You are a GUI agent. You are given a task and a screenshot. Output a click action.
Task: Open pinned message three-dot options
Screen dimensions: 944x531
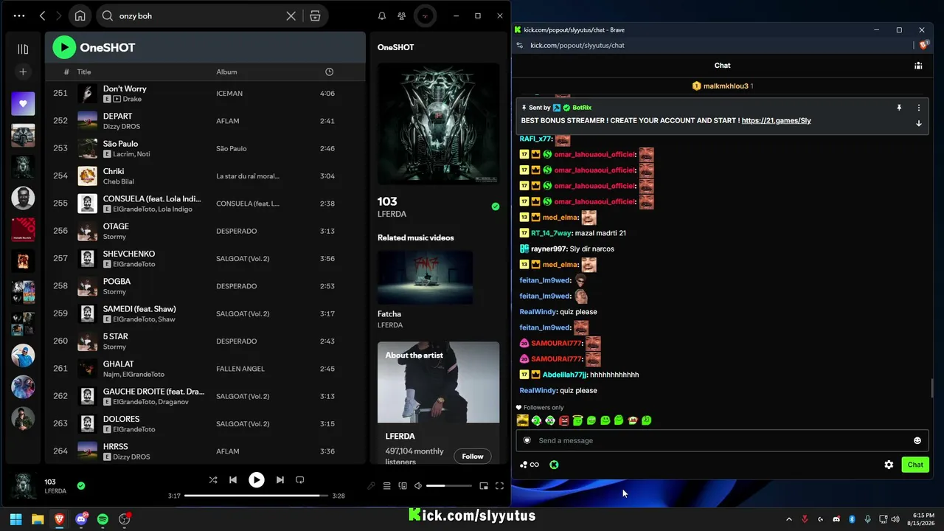tap(919, 108)
